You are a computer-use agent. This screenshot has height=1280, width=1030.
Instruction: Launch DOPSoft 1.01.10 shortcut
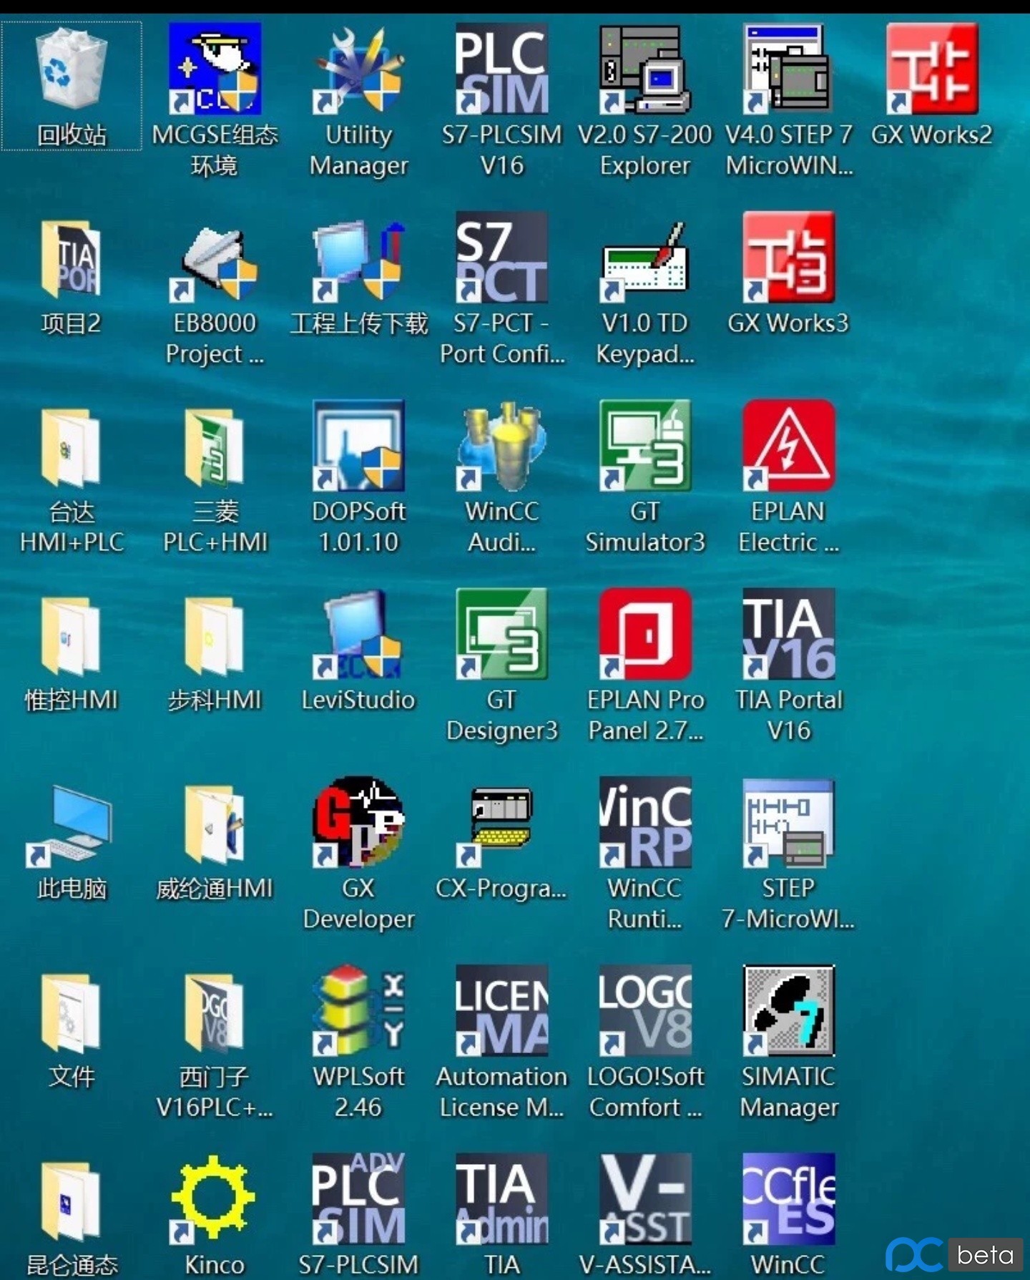pyautogui.click(x=358, y=445)
